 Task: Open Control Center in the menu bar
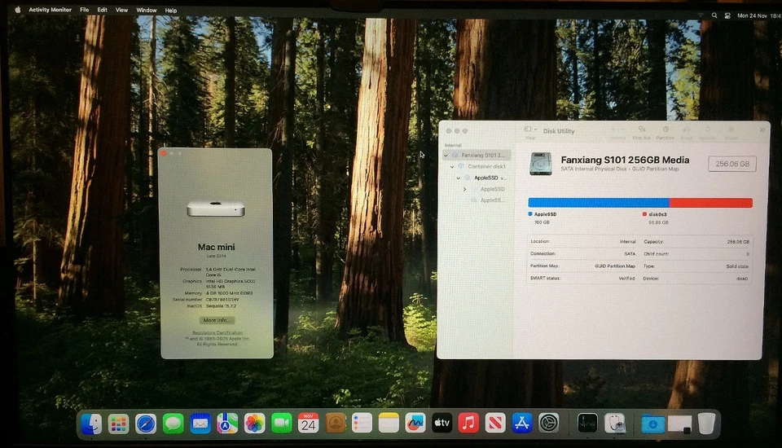tap(727, 15)
